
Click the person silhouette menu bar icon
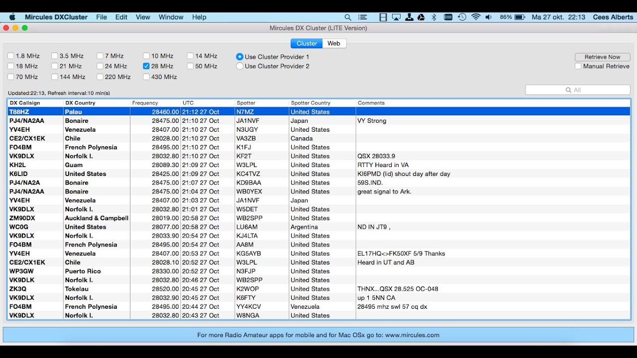point(409,17)
